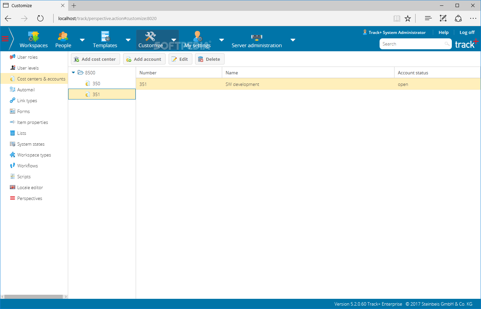Open a new browser tab
The width and height of the screenshot is (481, 309).
tap(74, 5)
